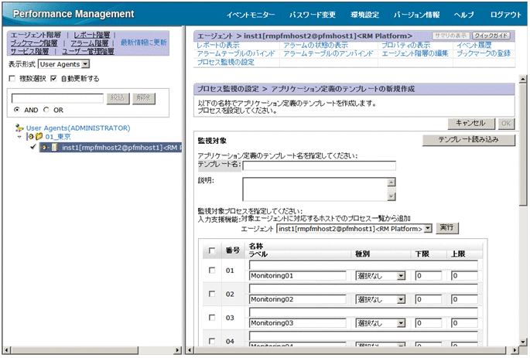
Task: Open 環境設定 in top menu
Action: pyautogui.click(x=364, y=15)
